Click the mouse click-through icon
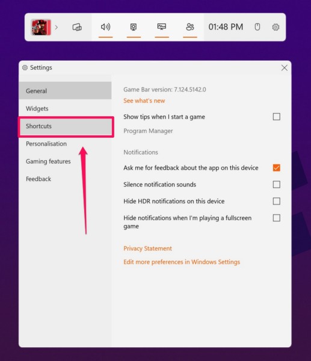Viewport: 311px width, 361px height. [257, 27]
